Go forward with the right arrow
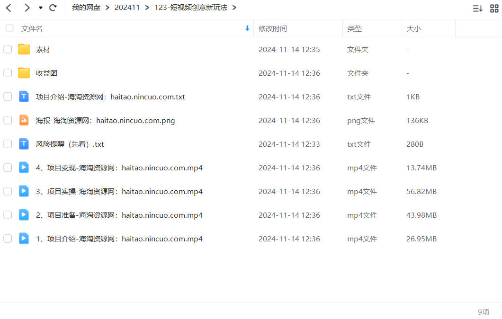Viewport: 502px width, 319px height. (x=27, y=8)
